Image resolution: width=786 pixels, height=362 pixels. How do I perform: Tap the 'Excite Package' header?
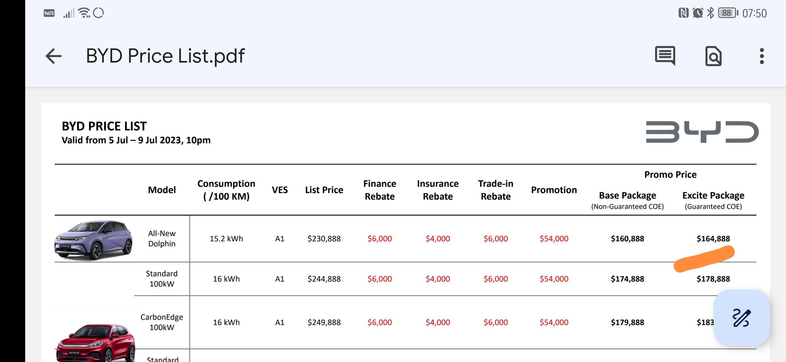tap(713, 195)
